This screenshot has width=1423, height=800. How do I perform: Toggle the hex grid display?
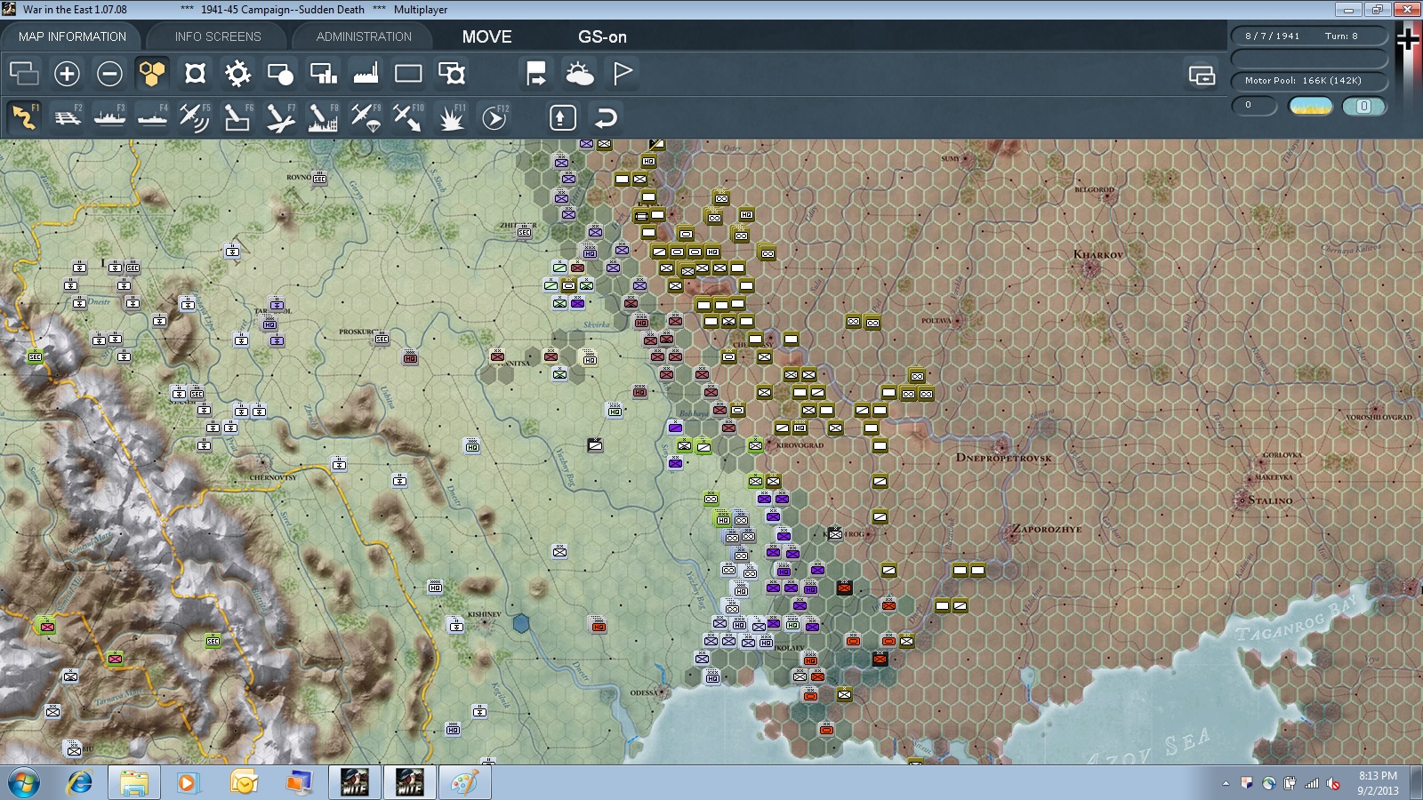click(x=152, y=74)
